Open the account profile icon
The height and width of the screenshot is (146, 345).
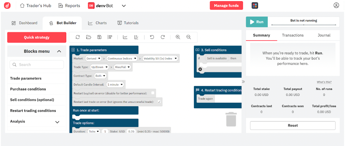pyautogui.click(x=336, y=6)
